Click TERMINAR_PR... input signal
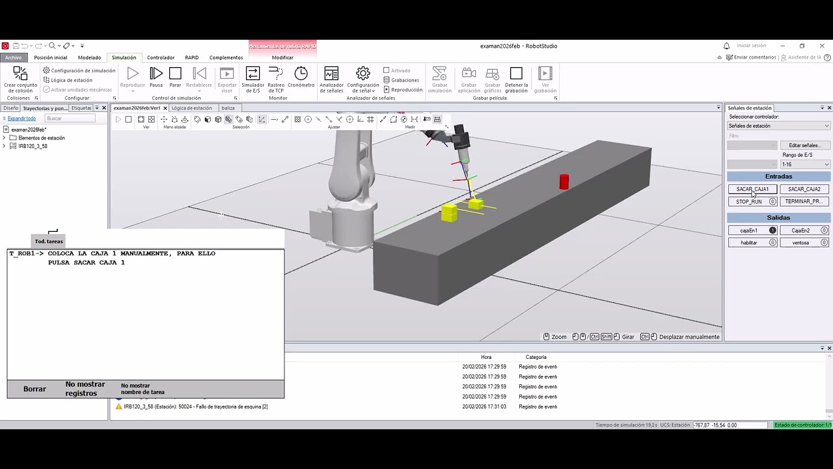Image resolution: width=833 pixels, height=469 pixels. tap(804, 202)
